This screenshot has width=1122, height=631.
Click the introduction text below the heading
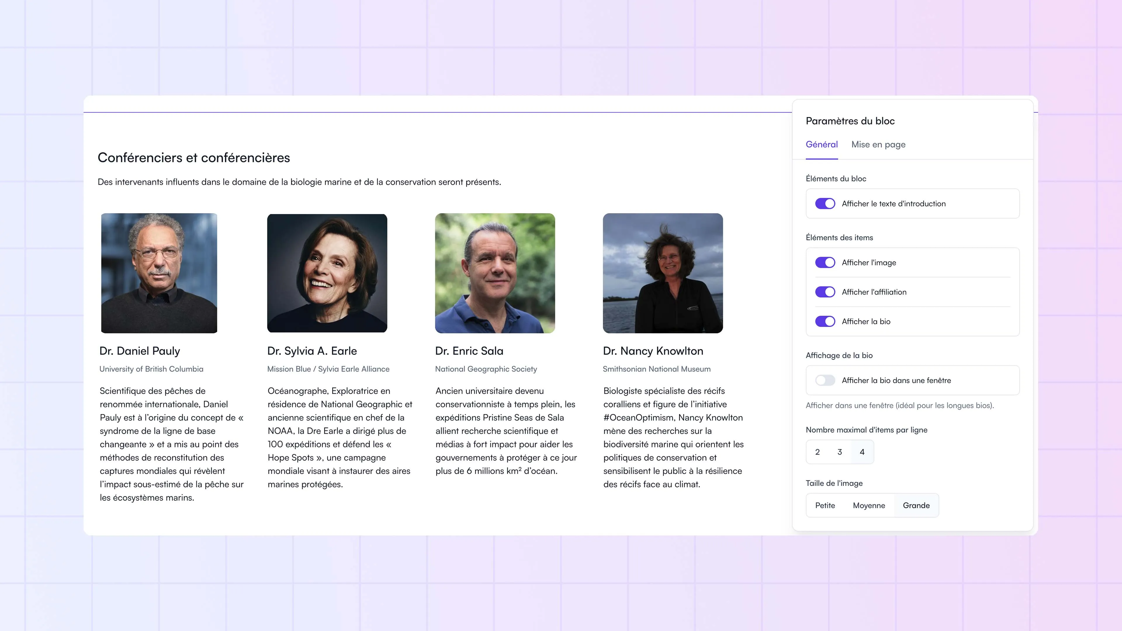[299, 182]
